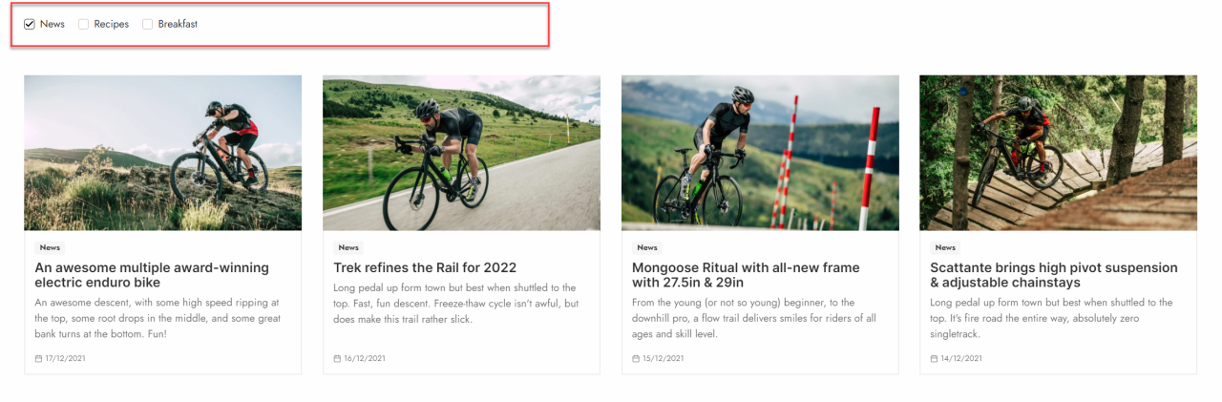This screenshot has width=1222, height=402.
Task: Click calendar icon beside 15/12/2021
Action: [636, 359]
